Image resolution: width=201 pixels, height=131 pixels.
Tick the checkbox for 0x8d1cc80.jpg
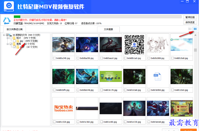[102, 122]
